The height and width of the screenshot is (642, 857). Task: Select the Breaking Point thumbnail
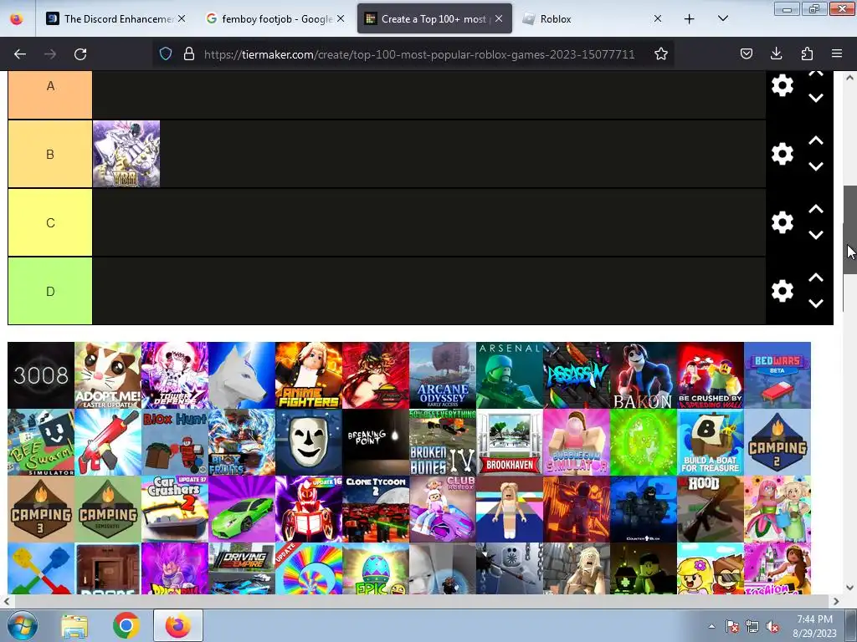376,442
